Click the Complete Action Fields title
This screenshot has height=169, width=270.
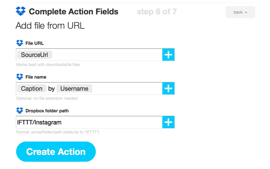click(74, 12)
